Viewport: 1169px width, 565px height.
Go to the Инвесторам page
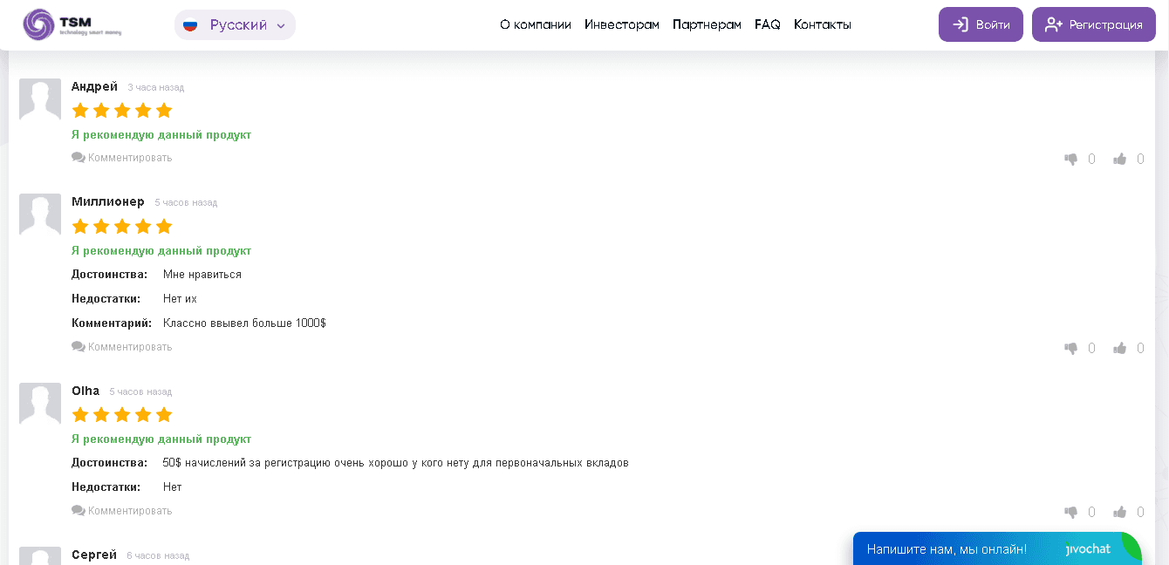click(621, 24)
